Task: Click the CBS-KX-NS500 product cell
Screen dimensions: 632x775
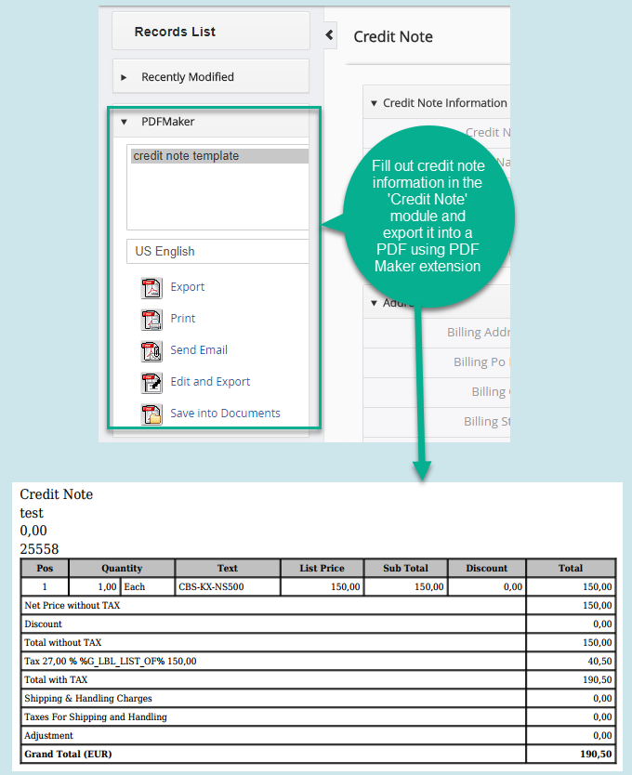Action: [x=228, y=587]
